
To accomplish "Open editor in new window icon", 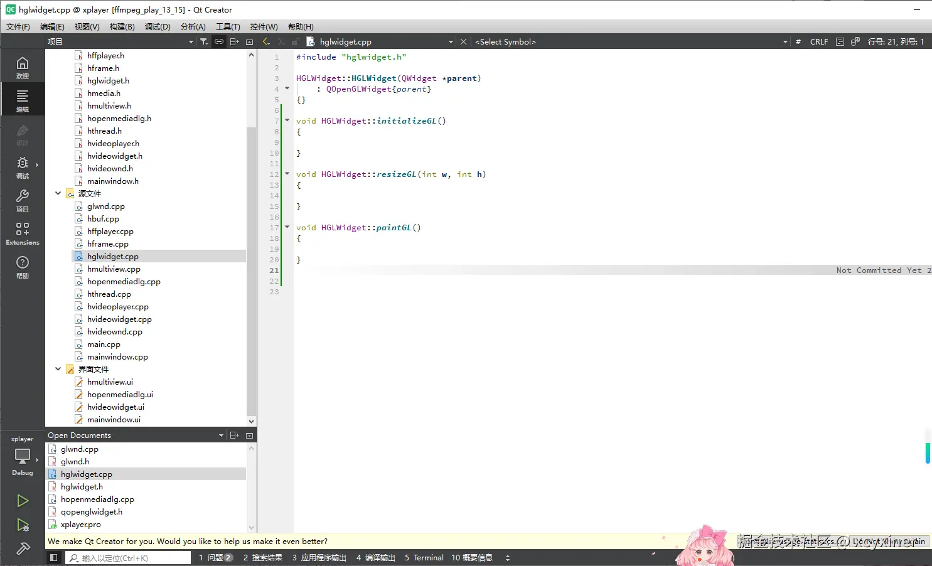I will 855,41.
